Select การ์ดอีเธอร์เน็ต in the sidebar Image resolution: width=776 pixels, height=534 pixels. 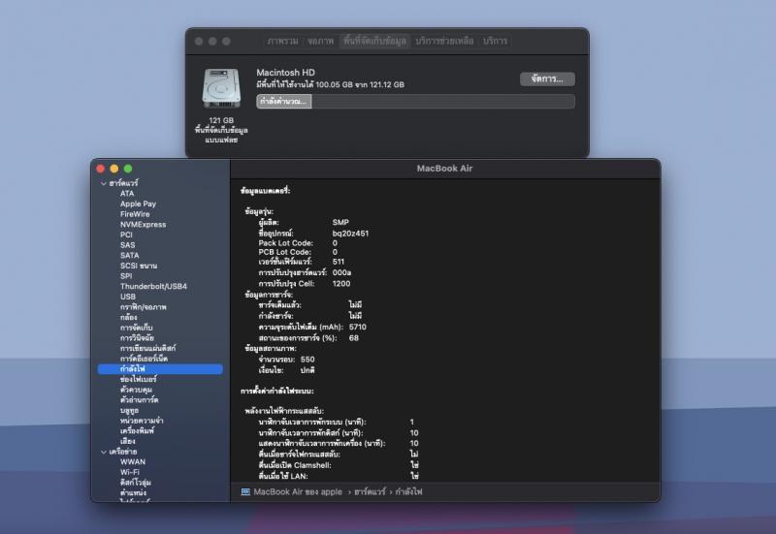[x=144, y=359]
